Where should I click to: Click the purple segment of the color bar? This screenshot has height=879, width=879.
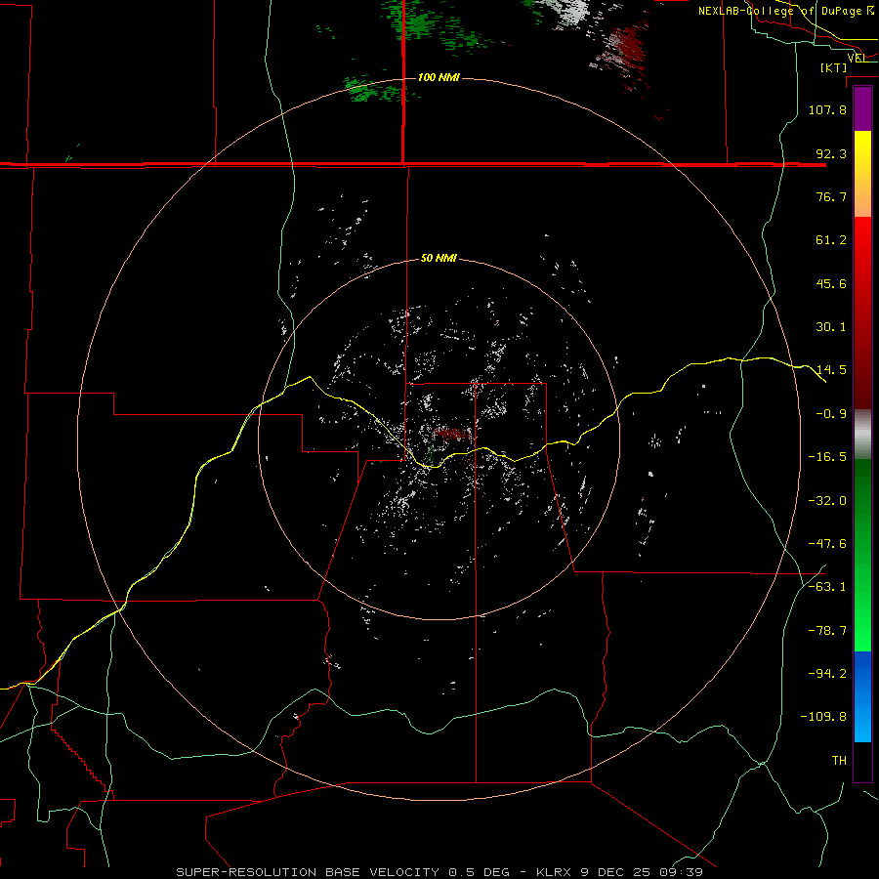coord(862,108)
